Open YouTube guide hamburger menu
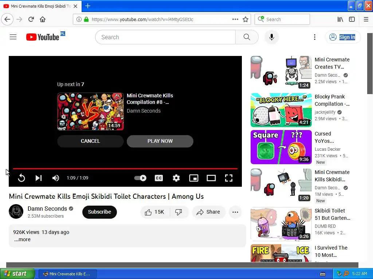 13,37
